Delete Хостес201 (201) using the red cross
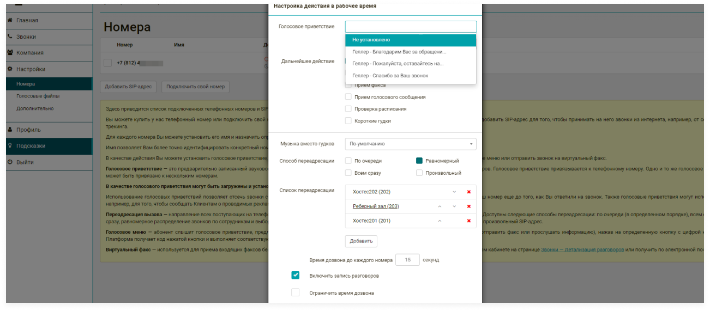 [468, 221]
